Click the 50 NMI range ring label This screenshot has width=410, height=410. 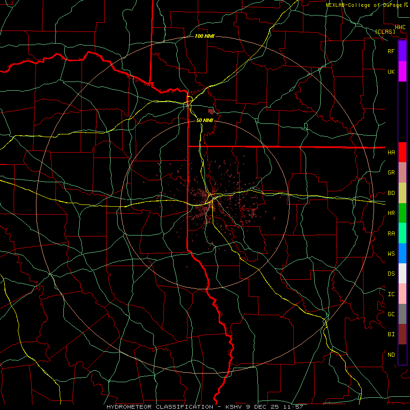[205, 120]
